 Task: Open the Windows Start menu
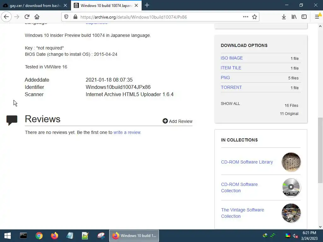[8, 236]
